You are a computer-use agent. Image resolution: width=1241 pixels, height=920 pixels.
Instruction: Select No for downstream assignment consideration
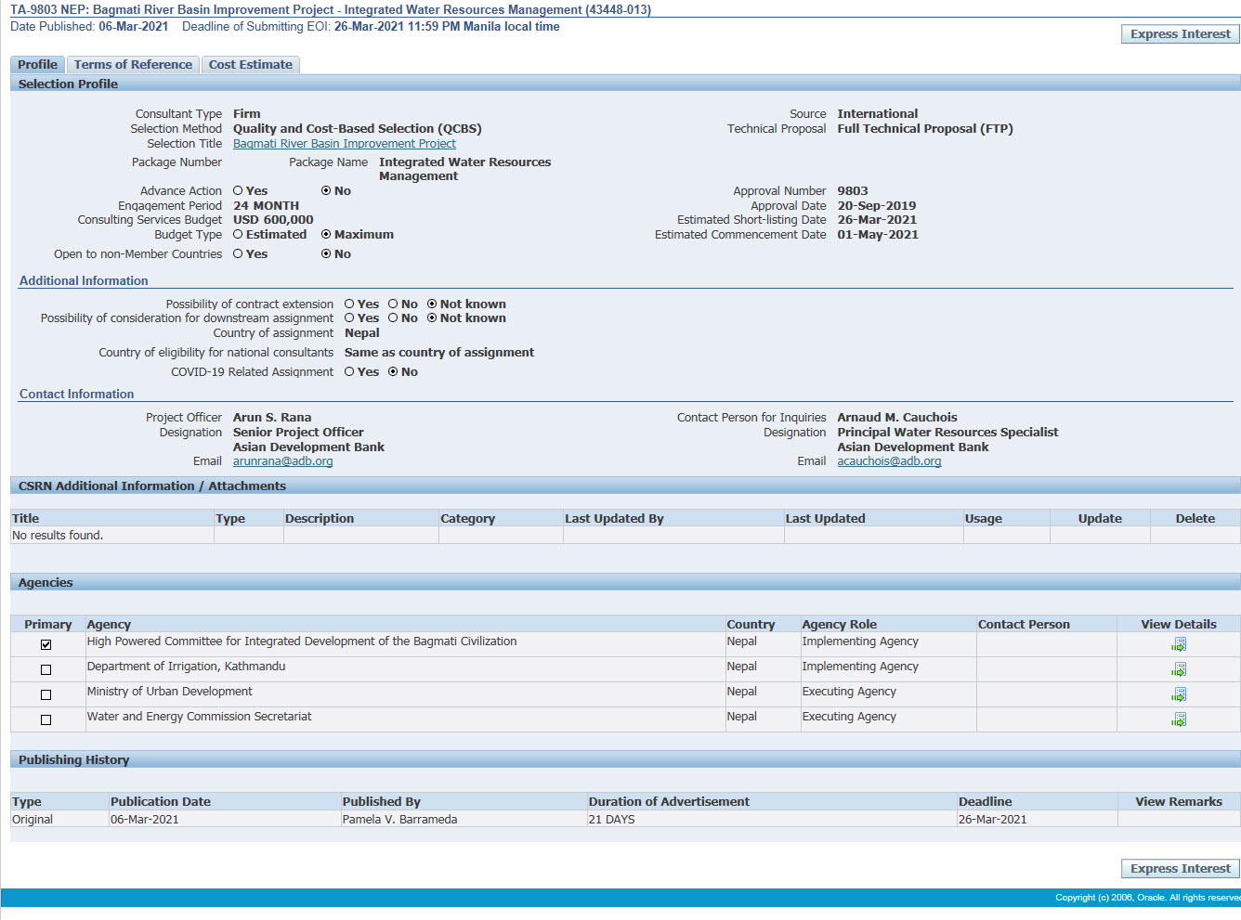coord(393,318)
